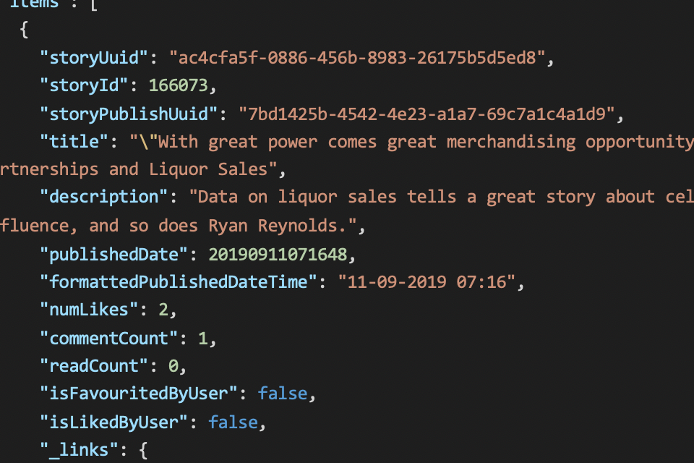Click the "11-09-2019 07:16" date string
Image resolution: width=694 pixels, height=463 pixels.
pyautogui.click(x=427, y=281)
